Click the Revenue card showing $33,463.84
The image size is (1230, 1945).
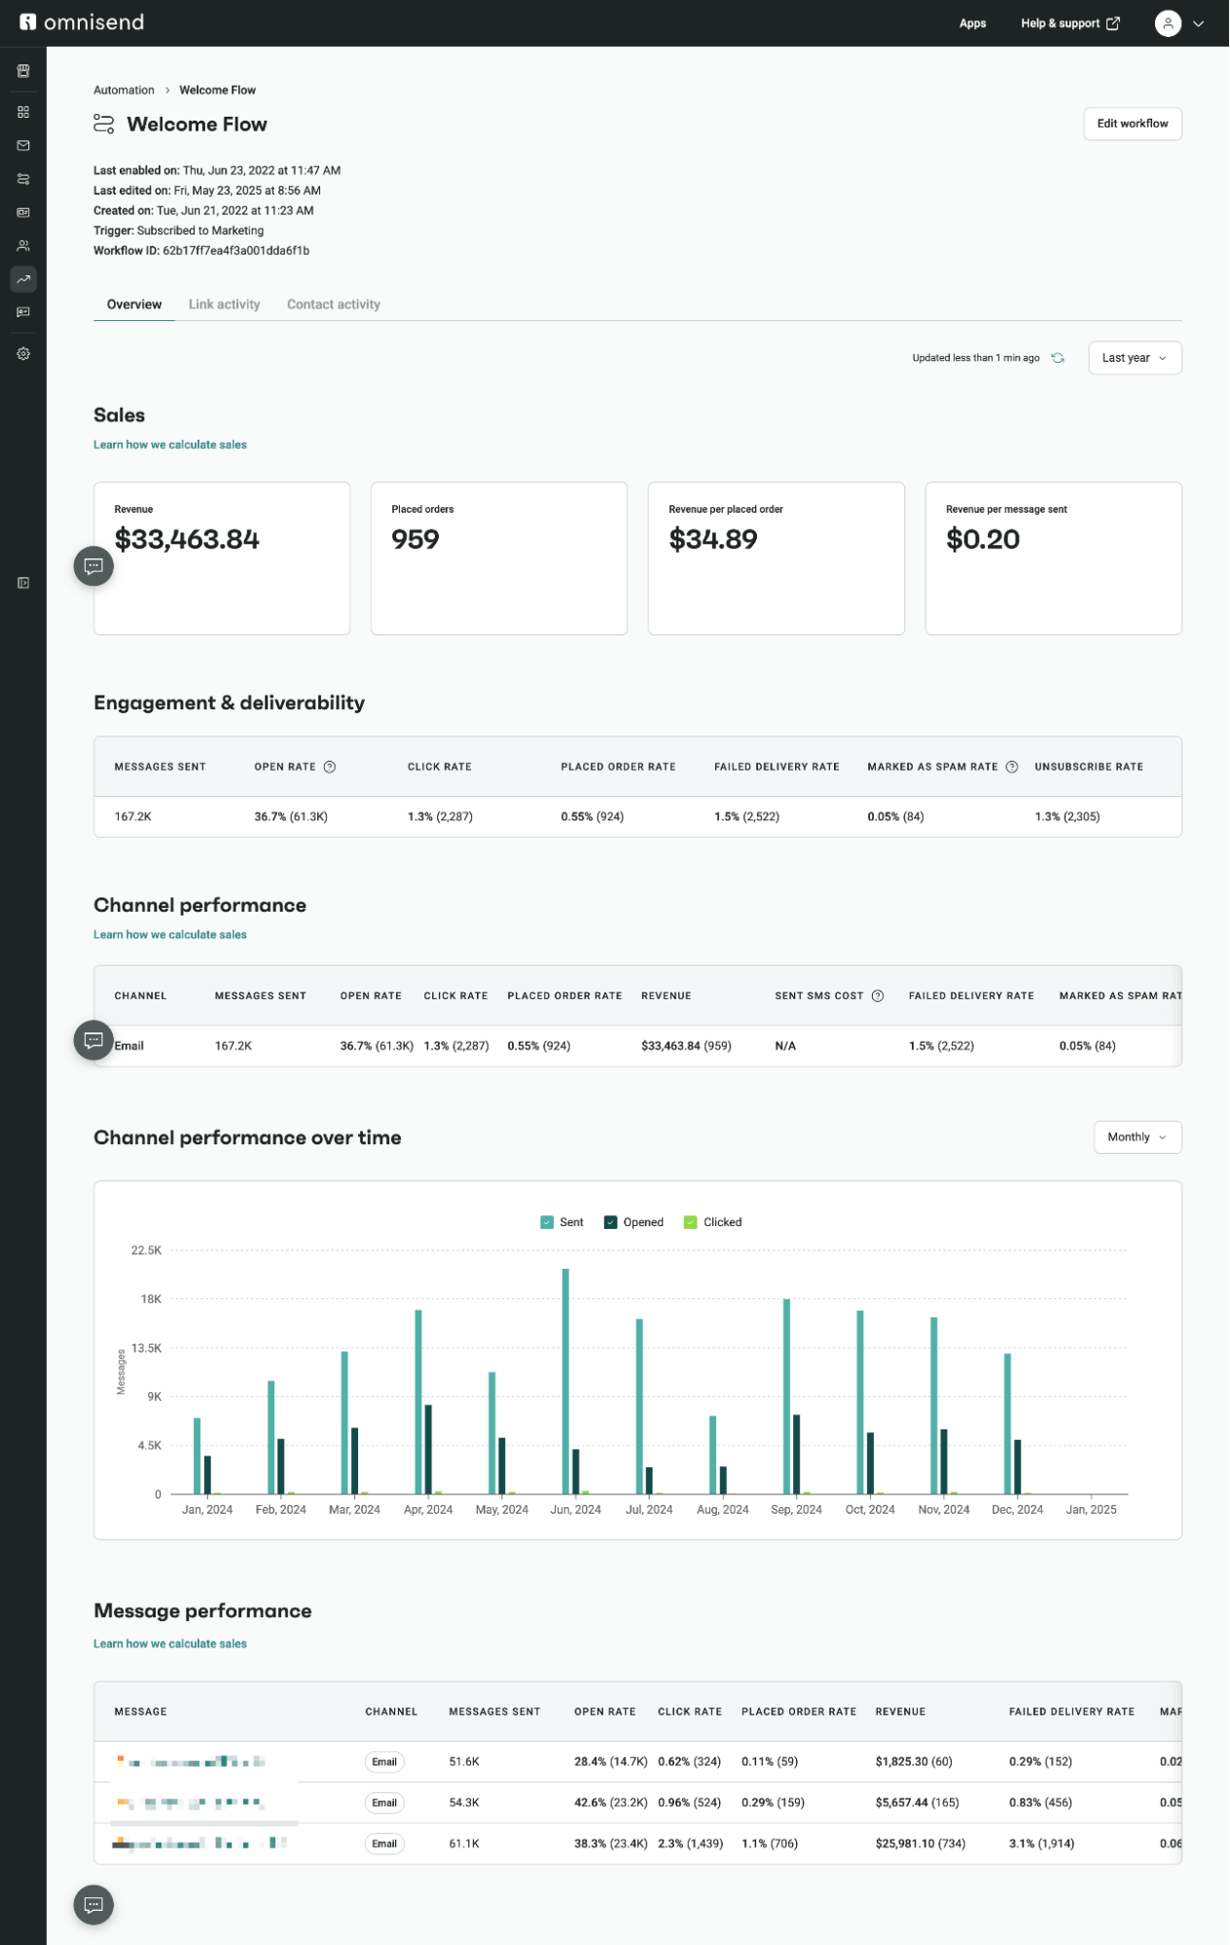click(222, 558)
